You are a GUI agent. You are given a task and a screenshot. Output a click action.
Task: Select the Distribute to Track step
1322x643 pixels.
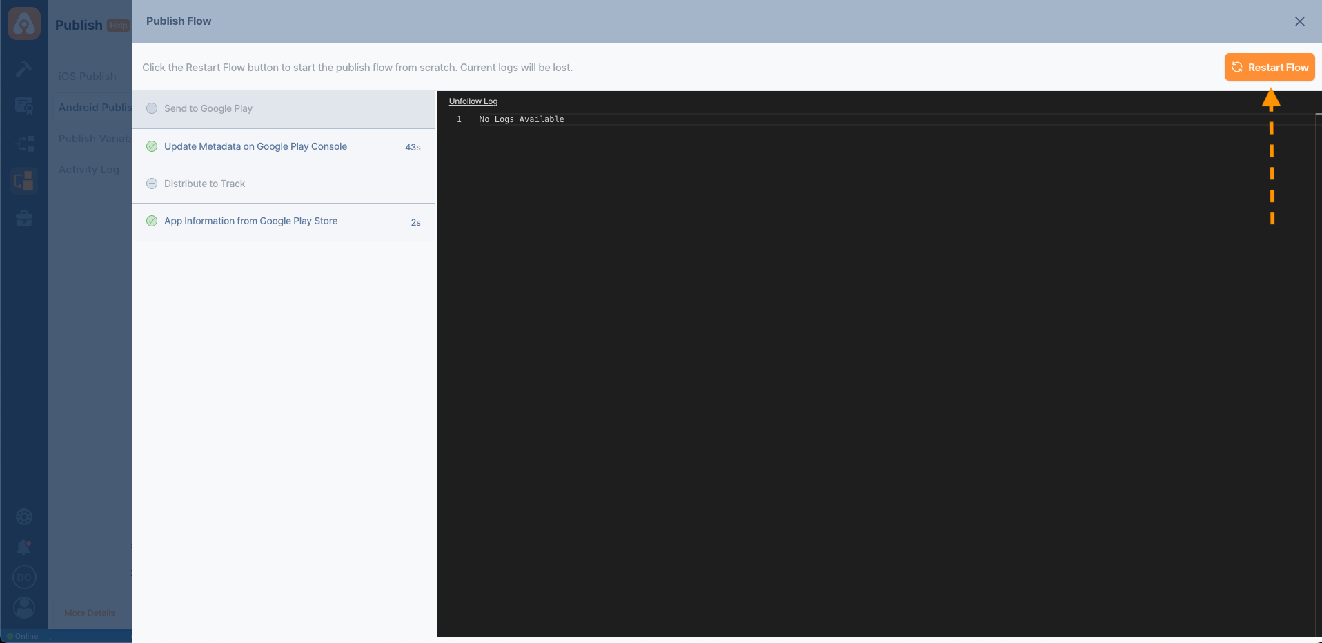204,184
